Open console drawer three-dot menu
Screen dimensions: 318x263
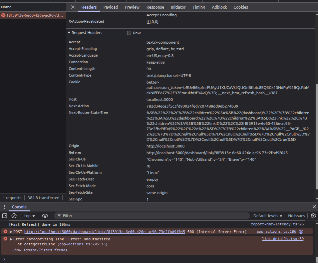[x=5, y=207]
